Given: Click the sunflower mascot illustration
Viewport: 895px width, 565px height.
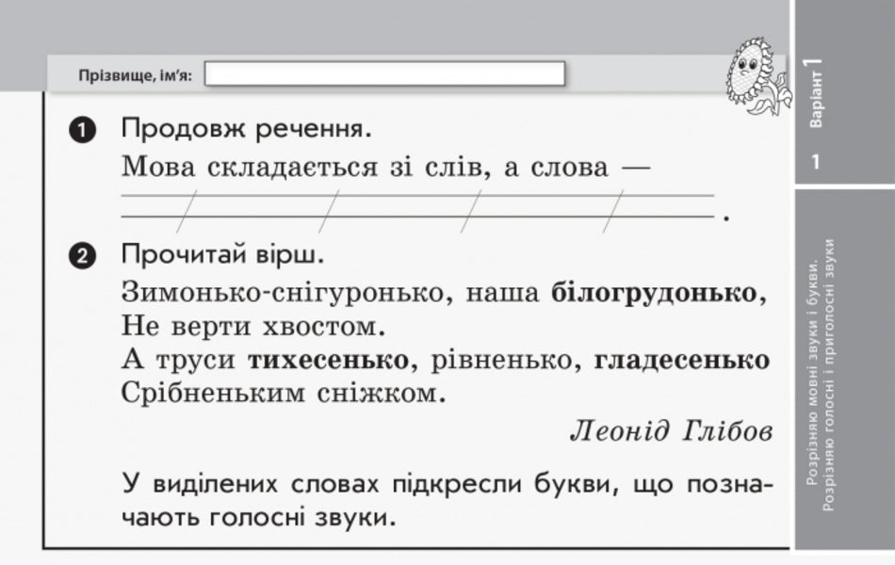Looking at the screenshot, I should pos(757,76).
